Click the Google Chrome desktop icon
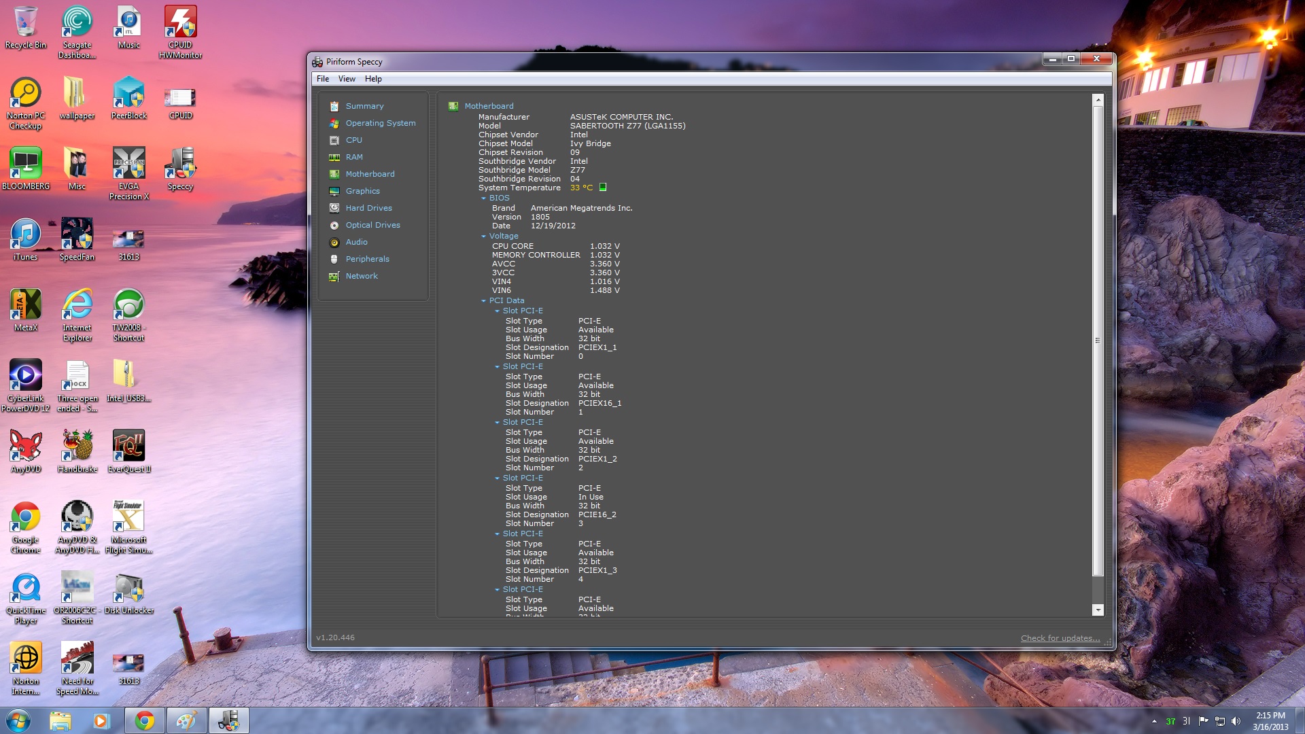 (26, 527)
